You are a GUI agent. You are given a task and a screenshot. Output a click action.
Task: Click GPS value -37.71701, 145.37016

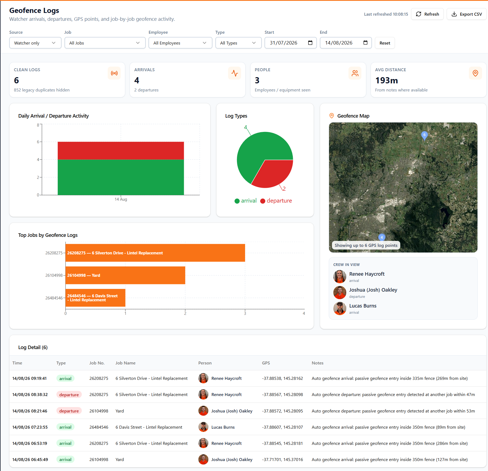point(283,459)
